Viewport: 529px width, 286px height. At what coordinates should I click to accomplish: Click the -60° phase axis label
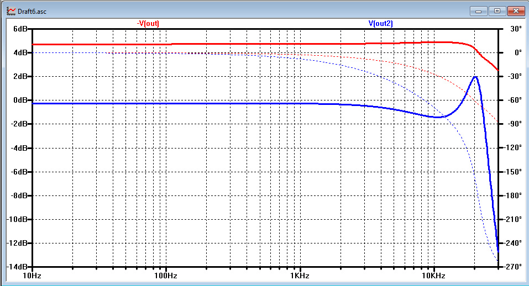pyautogui.click(x=515, y=100)
